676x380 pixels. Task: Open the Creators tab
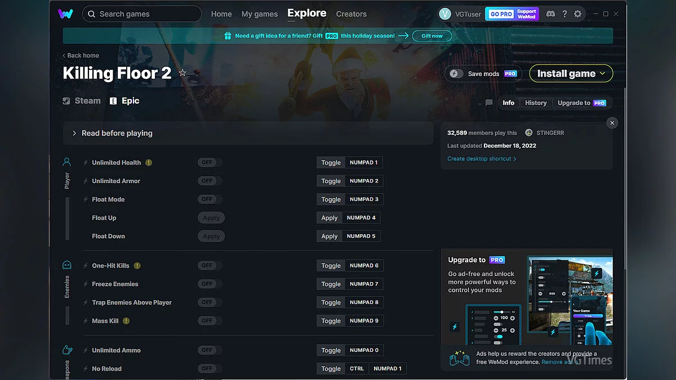point(352,14)
